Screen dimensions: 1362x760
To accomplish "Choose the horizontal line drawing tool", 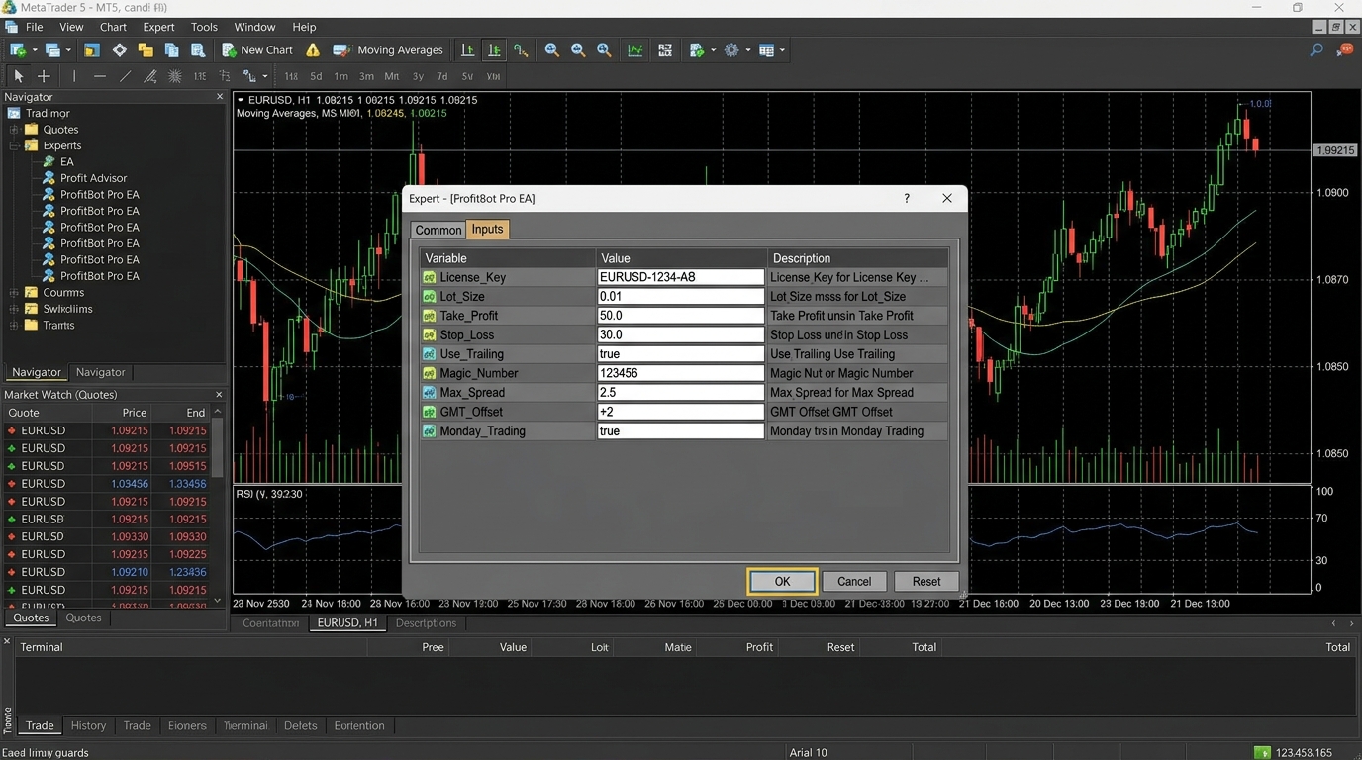I will [99, 76].
